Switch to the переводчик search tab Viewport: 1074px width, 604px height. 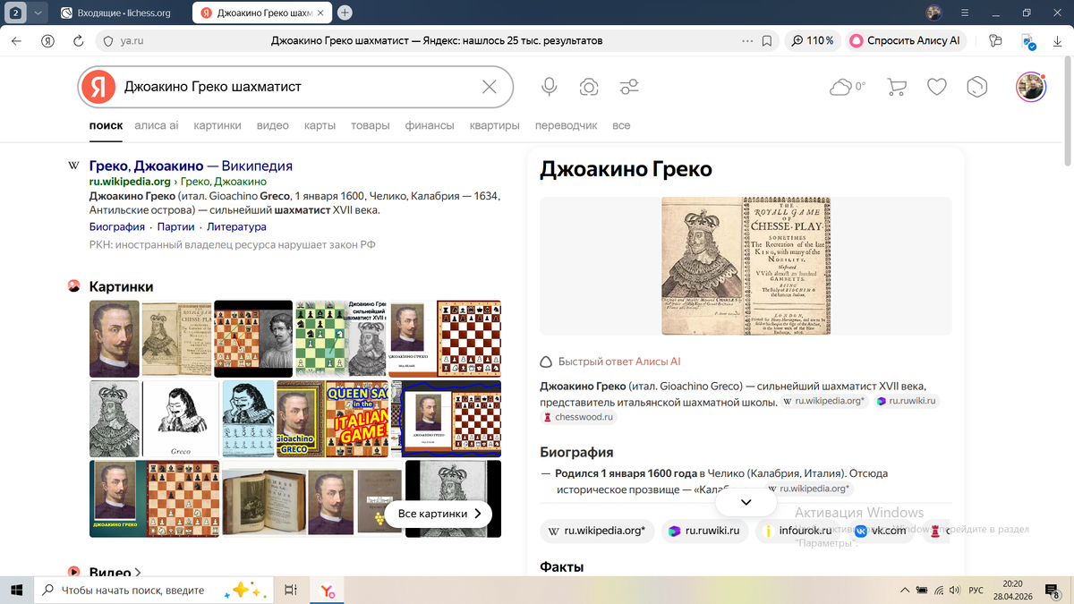click(x=566, y=125)
